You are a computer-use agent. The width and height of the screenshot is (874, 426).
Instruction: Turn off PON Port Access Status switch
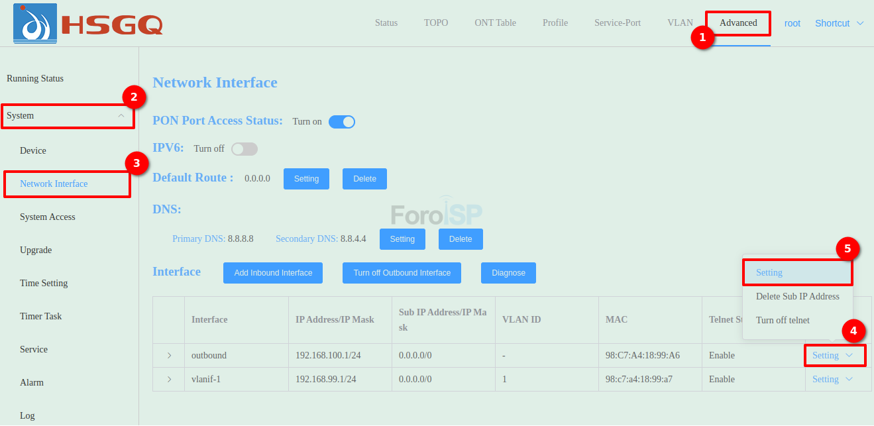342,122
